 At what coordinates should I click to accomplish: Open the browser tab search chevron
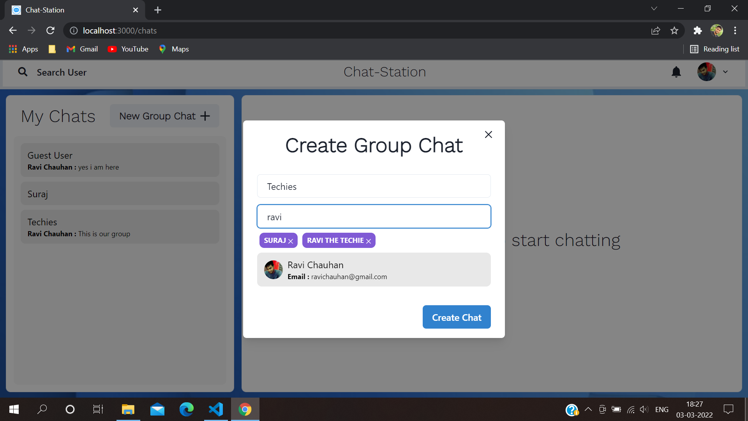tap(654, 8)
